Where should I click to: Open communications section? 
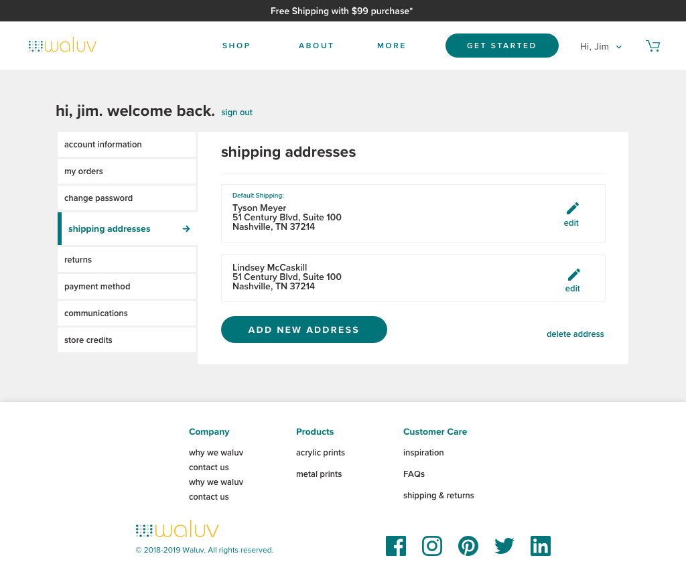[x=127, y=313]
